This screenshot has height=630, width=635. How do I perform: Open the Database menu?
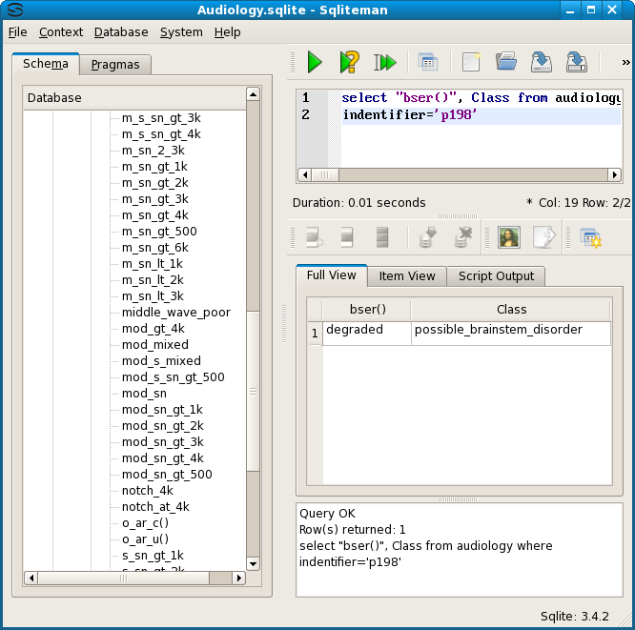point(120,31)
